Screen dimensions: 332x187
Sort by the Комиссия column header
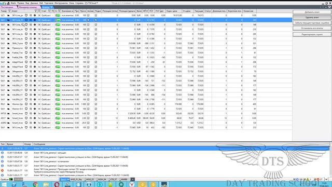pos(250,11)
